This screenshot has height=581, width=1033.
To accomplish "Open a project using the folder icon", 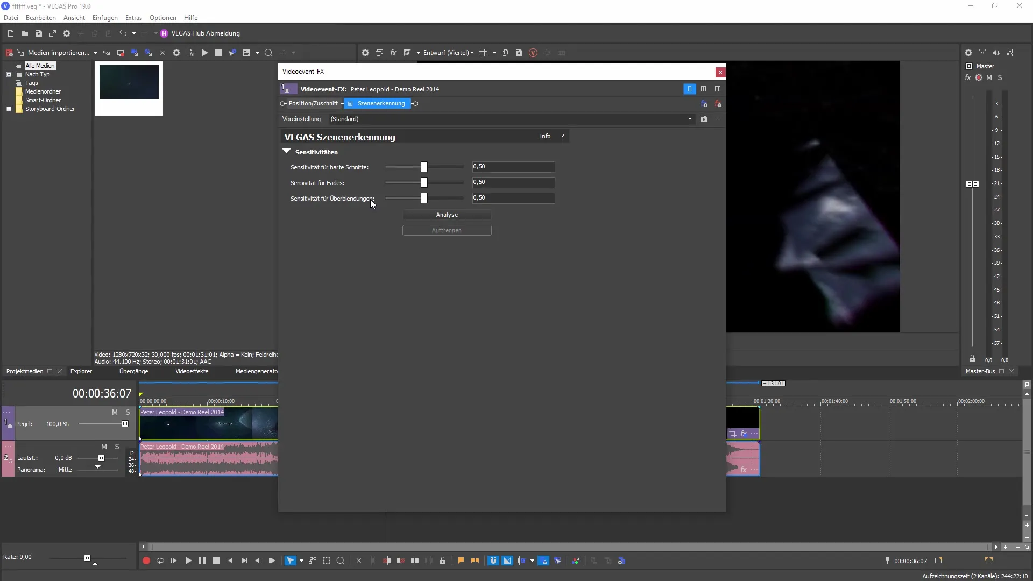I will click(25, 33).
